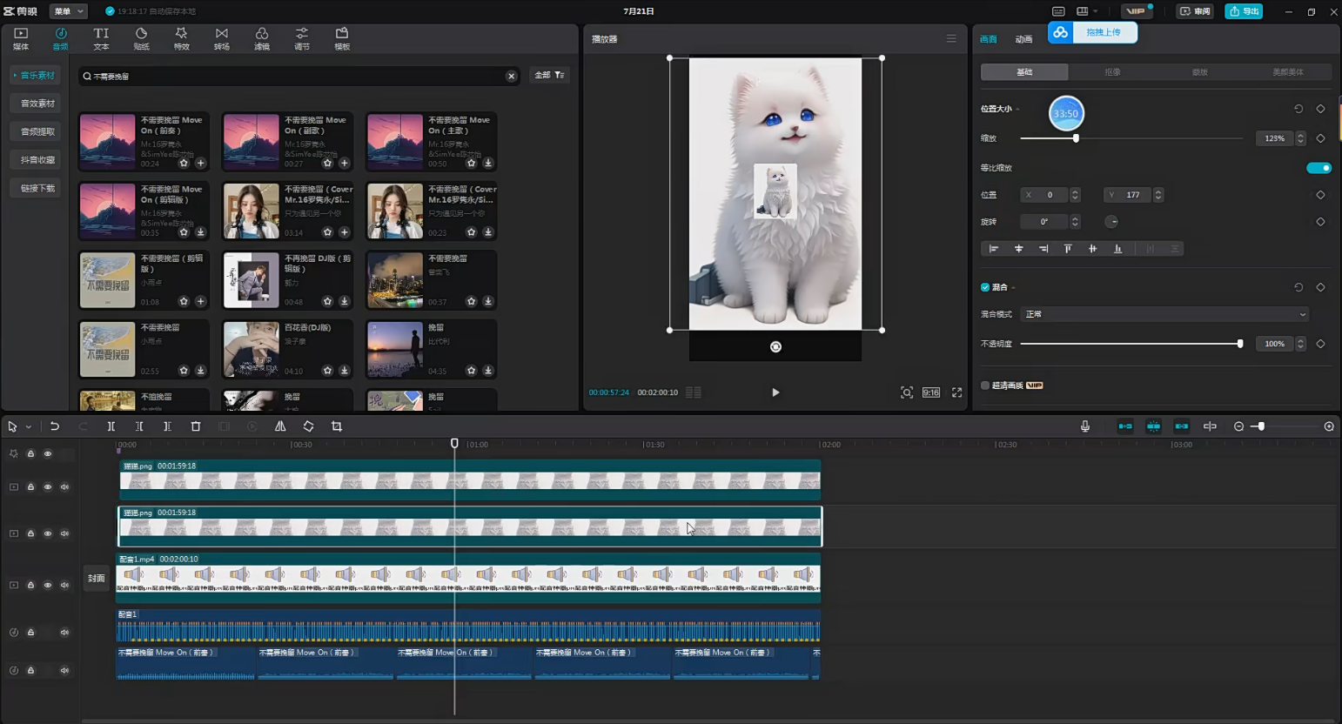The image size is (1342, 724).
Task: Click the microphone record voiceover icon
Action: [x=1085, y=426]
